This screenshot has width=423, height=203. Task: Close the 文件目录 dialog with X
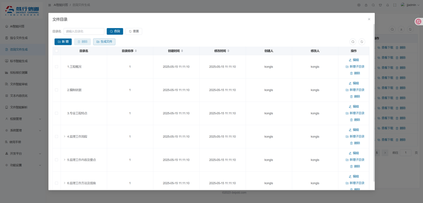(x=369, y=19)
